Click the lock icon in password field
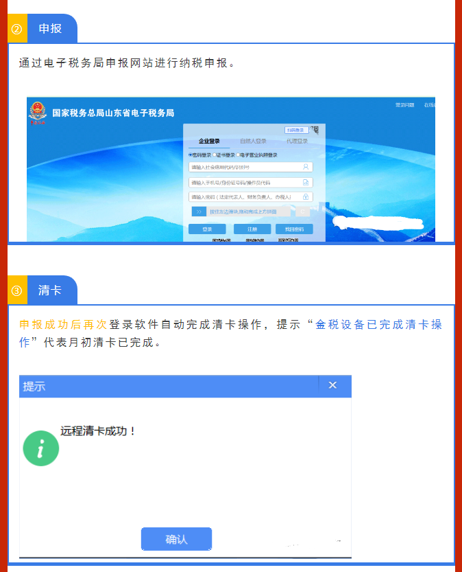This screenshot has width=462, height=572. pyautogui.click(x=306, y=197)
